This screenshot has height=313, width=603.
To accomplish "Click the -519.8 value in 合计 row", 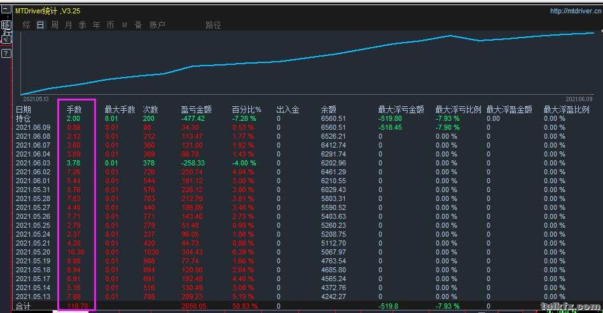I will point(388,306).
